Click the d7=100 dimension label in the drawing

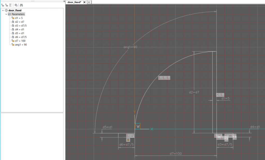[x=176, y=154]
